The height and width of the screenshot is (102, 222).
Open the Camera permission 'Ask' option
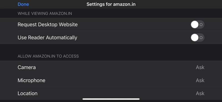point(200,67)
